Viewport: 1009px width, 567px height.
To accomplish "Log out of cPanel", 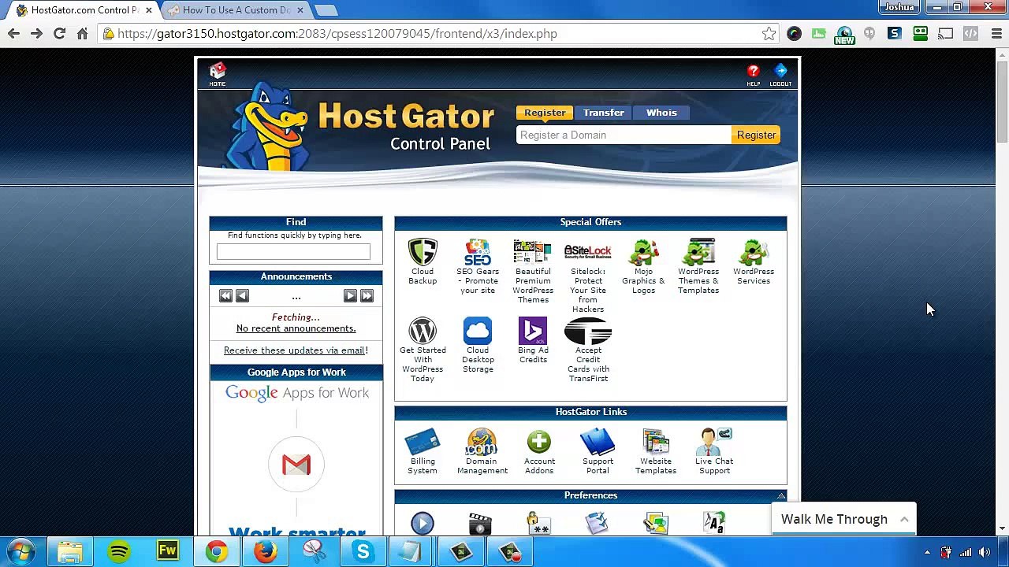I will (x=780, y=75).
